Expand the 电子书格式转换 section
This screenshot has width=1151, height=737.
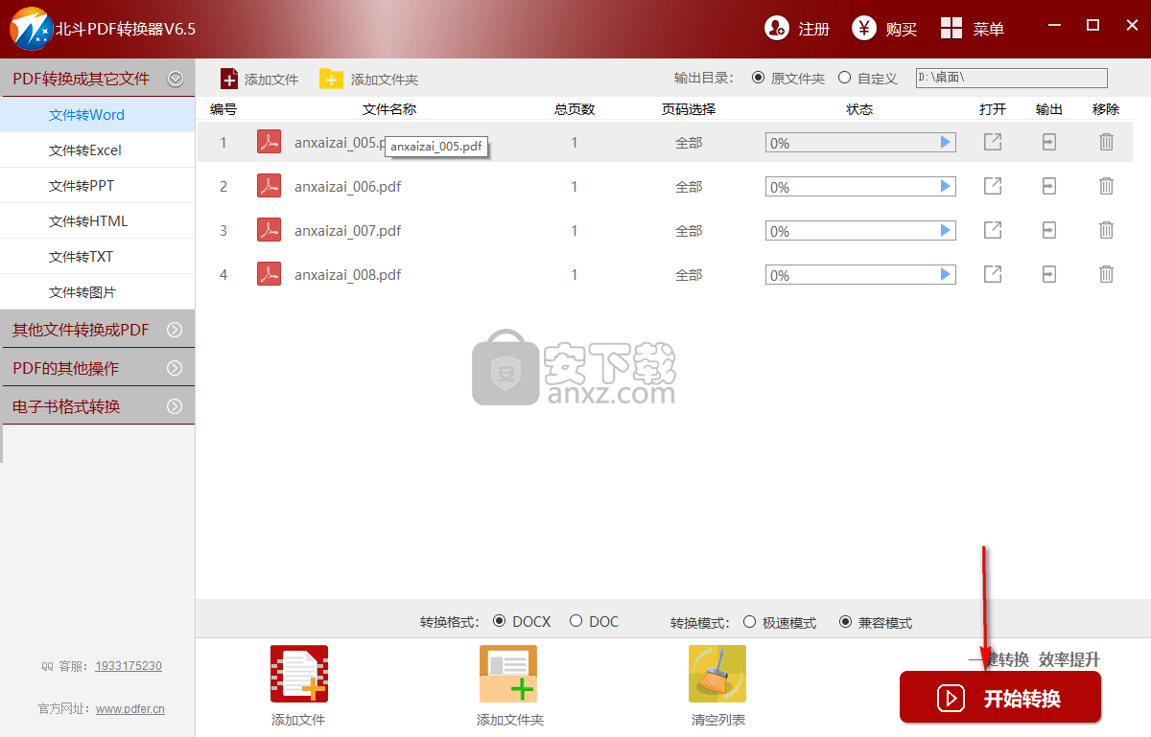[x=175, y=406]
